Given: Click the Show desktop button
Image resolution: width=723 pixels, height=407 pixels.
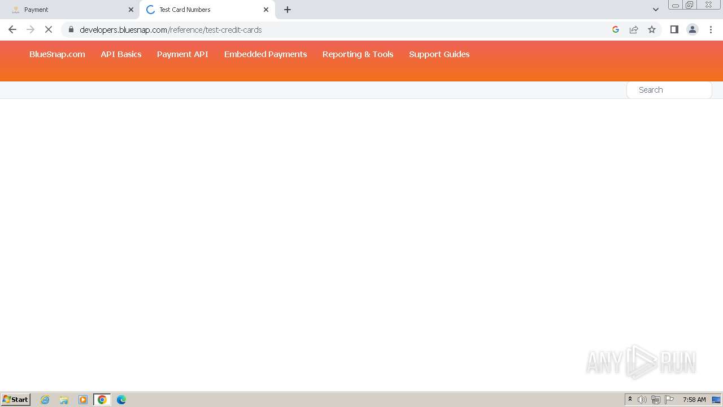Looking at the screenshot, I should click(x=716, y=400).
